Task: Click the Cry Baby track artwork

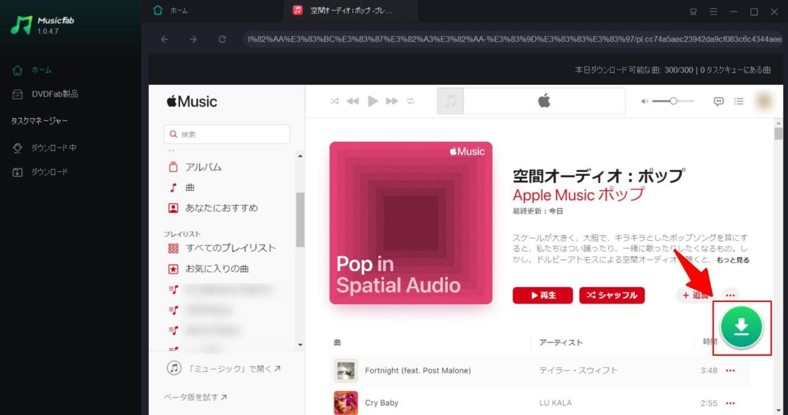Action: pos(346,402)
